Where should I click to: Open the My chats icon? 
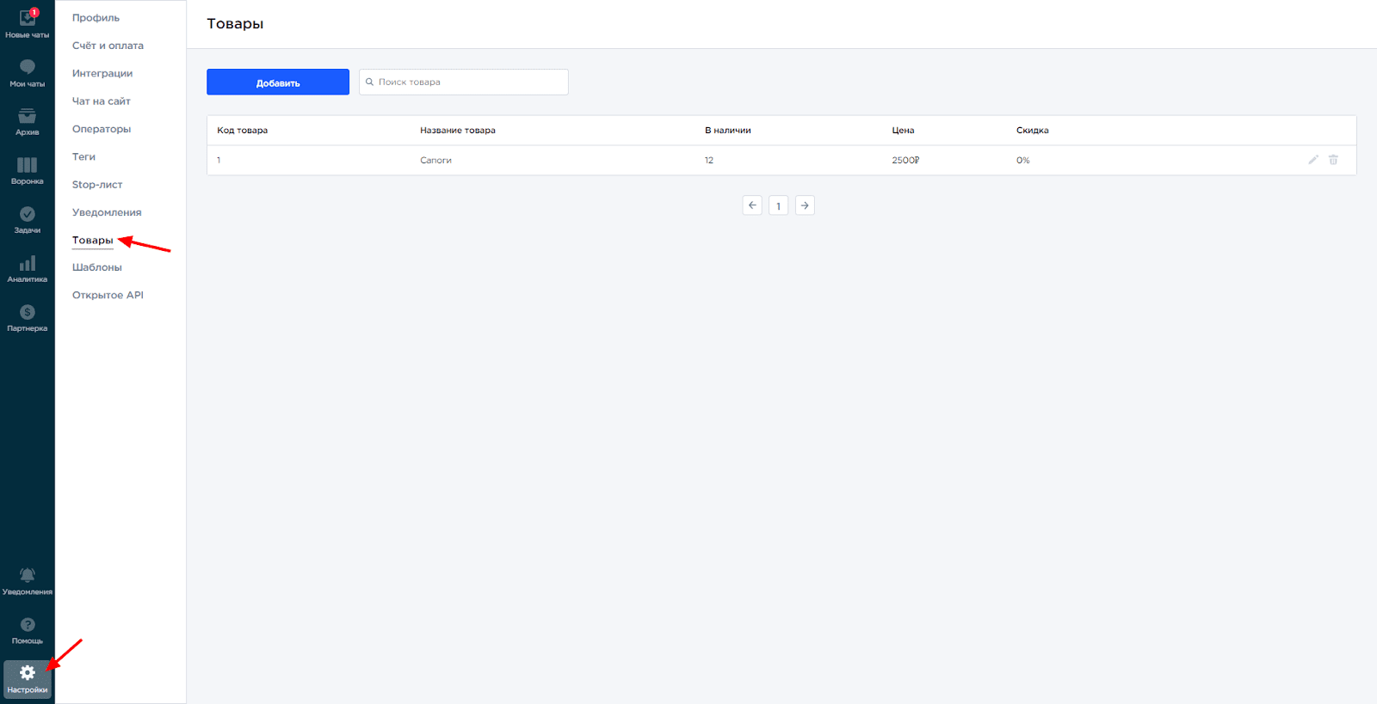pos(27,68)
